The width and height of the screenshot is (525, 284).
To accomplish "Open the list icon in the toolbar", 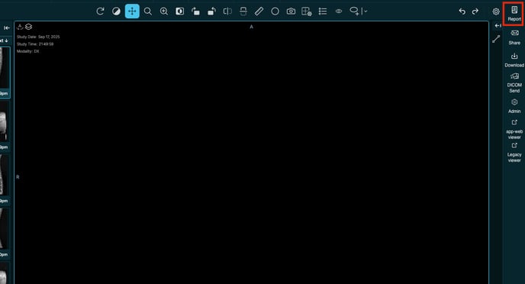I will [x=323, y=11].
